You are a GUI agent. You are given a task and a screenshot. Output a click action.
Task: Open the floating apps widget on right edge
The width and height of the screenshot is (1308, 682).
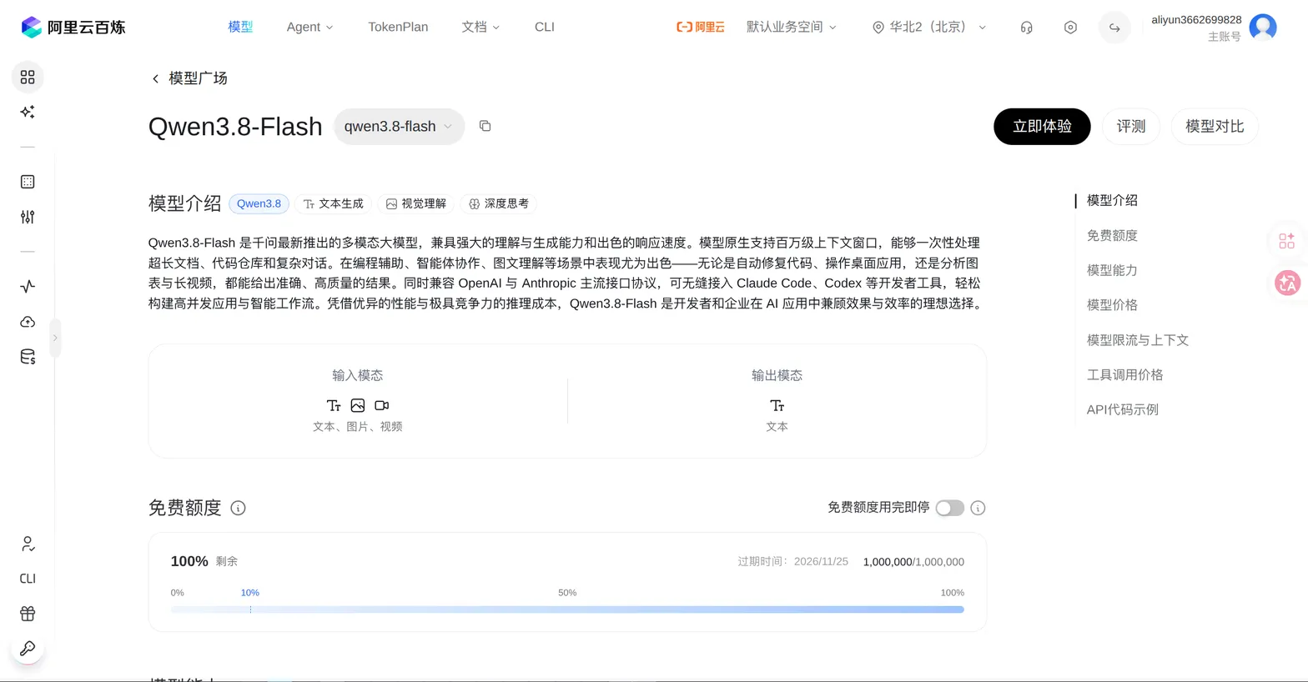click(1286, 241)
